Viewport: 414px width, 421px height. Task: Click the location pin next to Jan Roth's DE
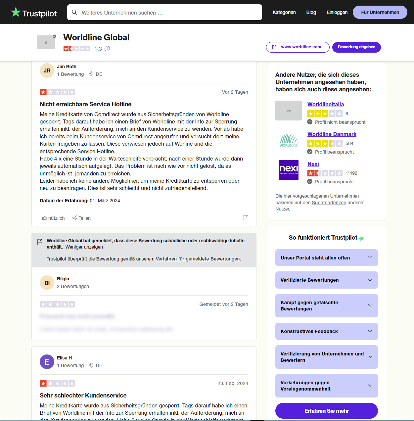coord(91,74)
